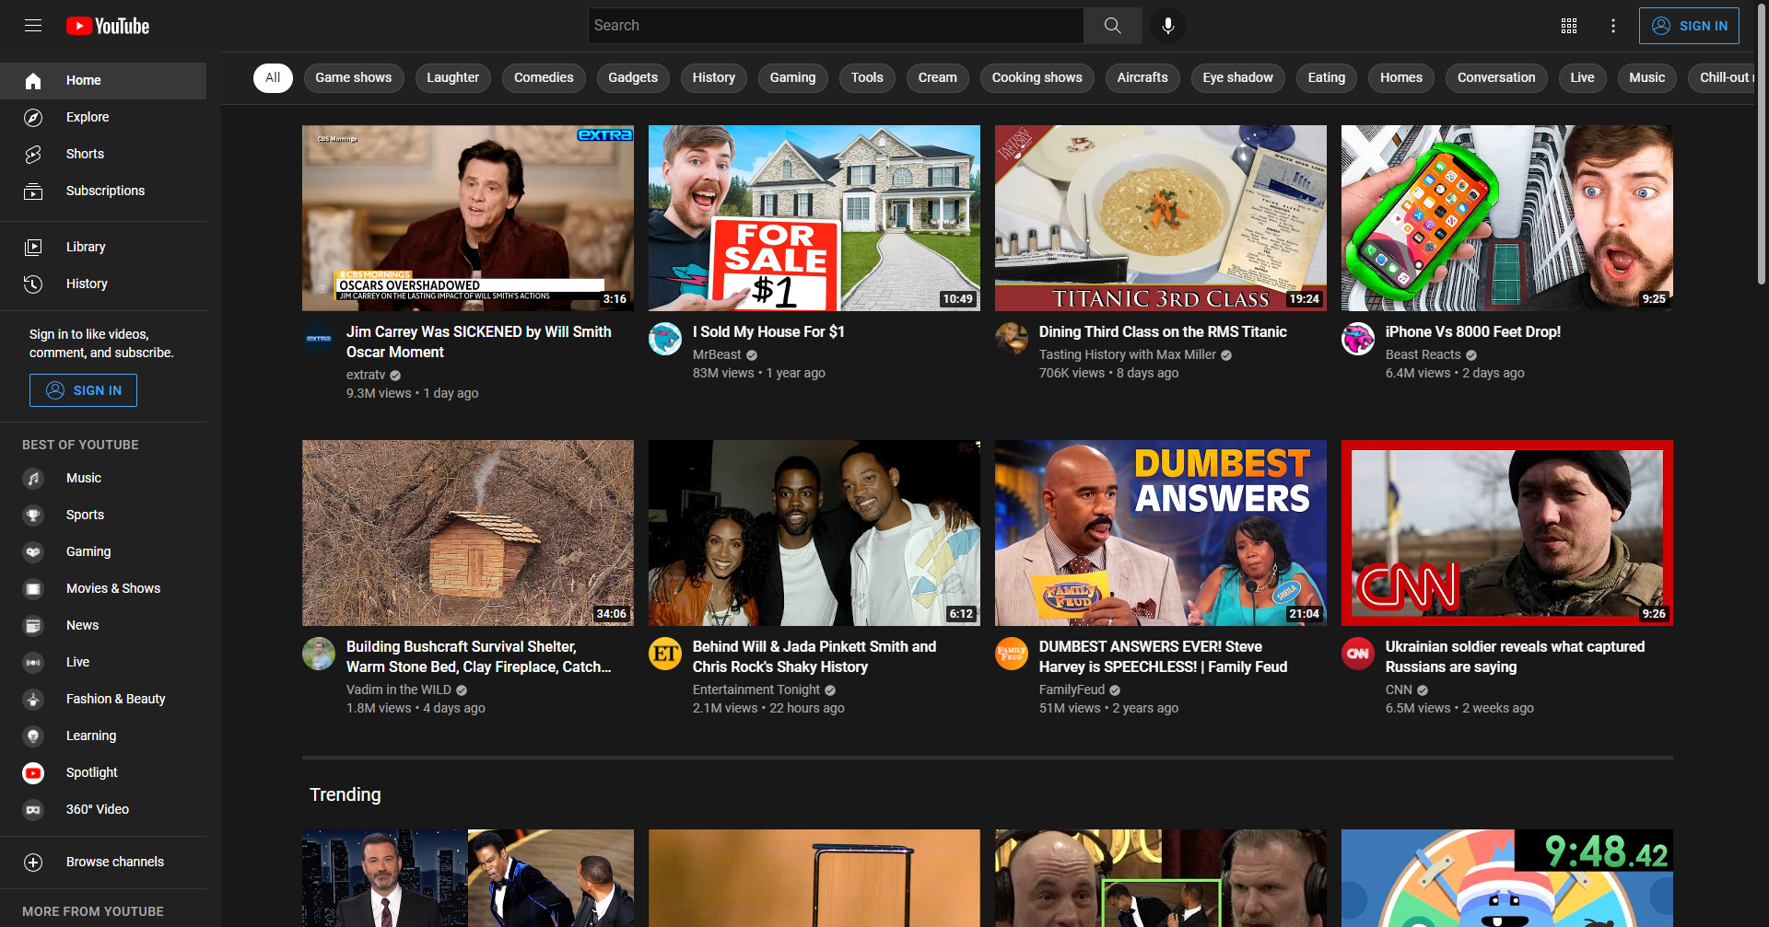1769x927 pixels.
Task: Select the Music filter chip
Action: tap(1647, 78)
